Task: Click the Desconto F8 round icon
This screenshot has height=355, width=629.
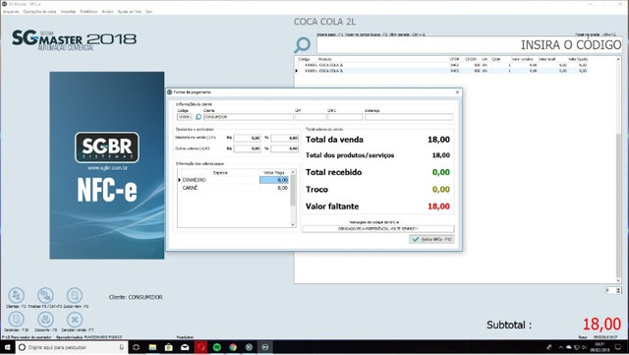Action: tap(45, 320)
